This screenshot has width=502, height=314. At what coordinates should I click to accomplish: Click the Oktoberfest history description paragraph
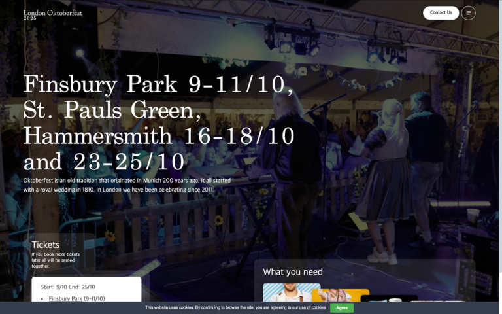127,184
